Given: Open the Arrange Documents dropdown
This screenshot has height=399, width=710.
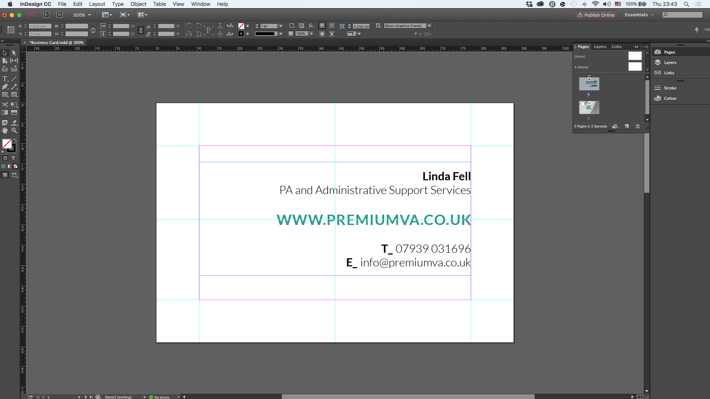Looking at the screenshot, I should coord(142,15).
